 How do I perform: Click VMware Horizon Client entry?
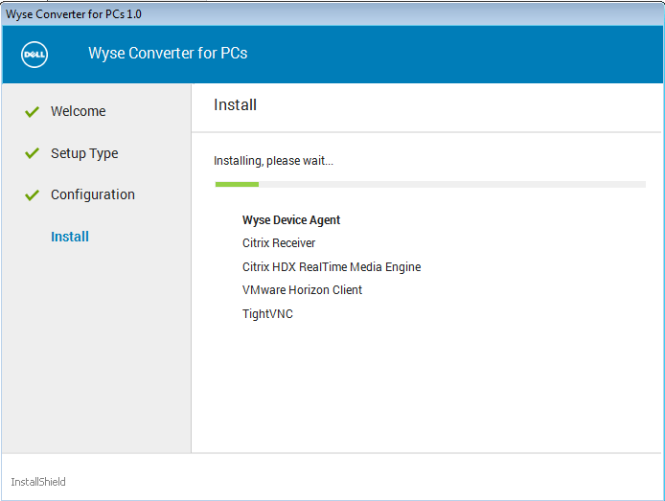click(302, 290)
